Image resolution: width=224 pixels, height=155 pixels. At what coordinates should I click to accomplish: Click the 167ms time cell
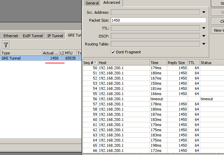[x=158, y=78]
